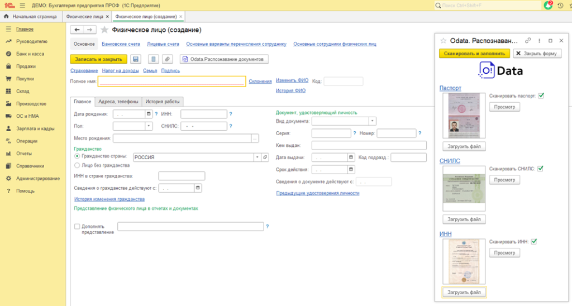Image resolution: width=572 pixels, height=306 pixels.
Task: Open the birth date calendar picker
Action: point(149,114)
